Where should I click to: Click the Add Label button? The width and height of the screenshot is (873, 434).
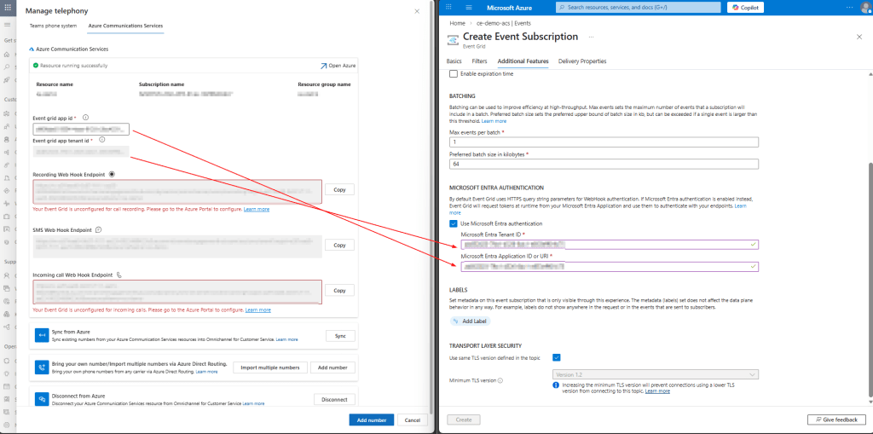pyautogui.click(x=470, y=321)
